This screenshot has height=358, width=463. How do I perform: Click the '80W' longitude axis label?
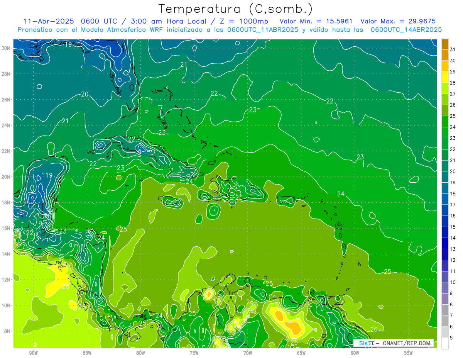[140, 353]
